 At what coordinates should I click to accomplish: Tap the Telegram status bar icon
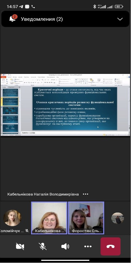[21, 7]
